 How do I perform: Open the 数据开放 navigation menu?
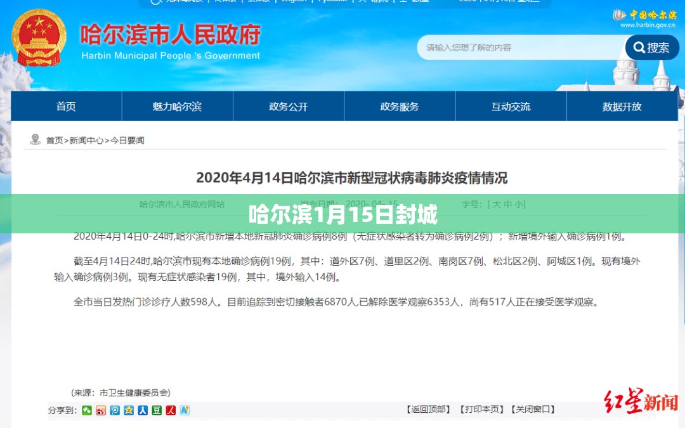click(622, 106)
